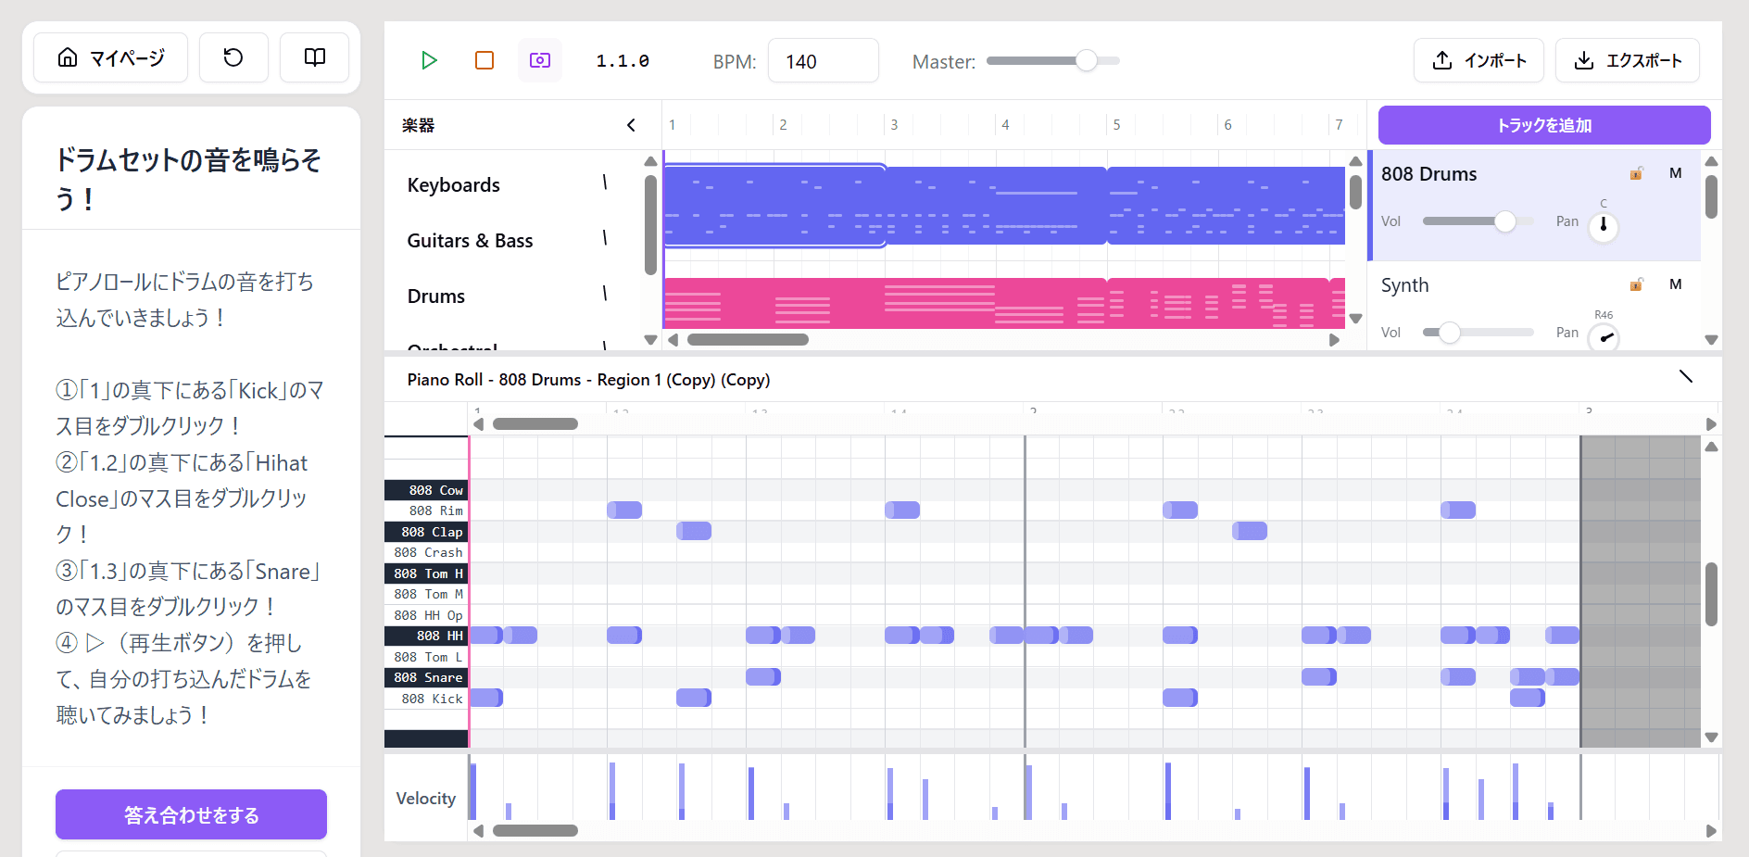Collapse the Piano Roll panel arrow
This screenshot has width=1749, height=857.
1685,376
